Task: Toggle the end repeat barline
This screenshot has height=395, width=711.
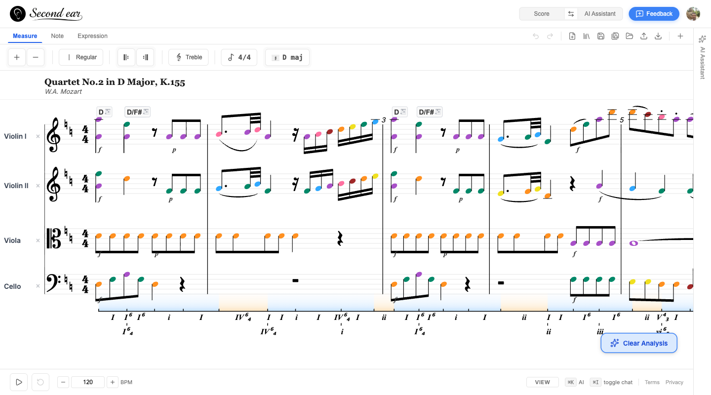Action: [145, 57]
